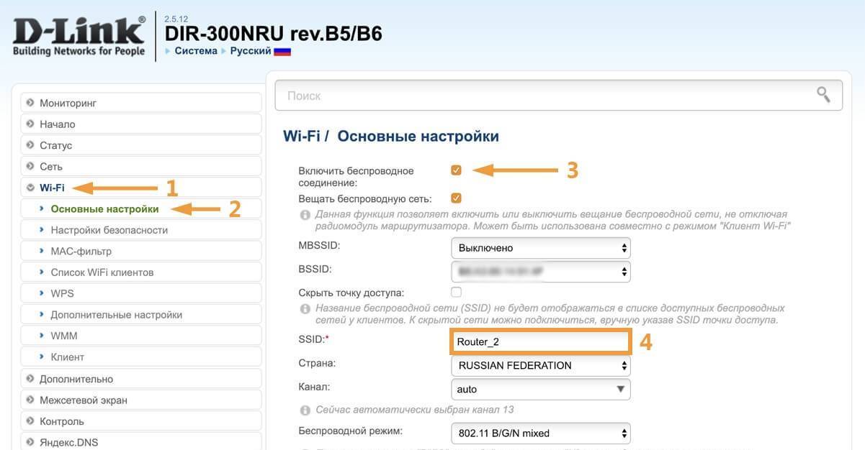Click the SSID input field

(x=540, y=342)
